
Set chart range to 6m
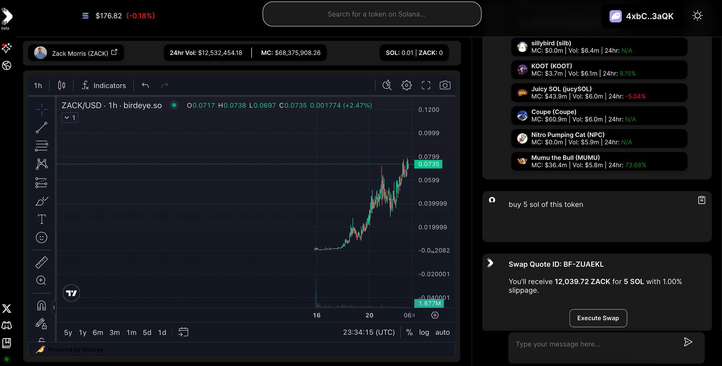pyautogui.click(x=98, y=332)
